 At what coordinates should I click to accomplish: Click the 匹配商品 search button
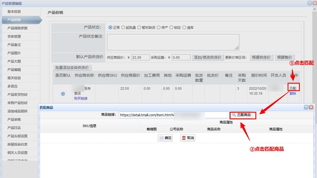click(x=242, y=115)
